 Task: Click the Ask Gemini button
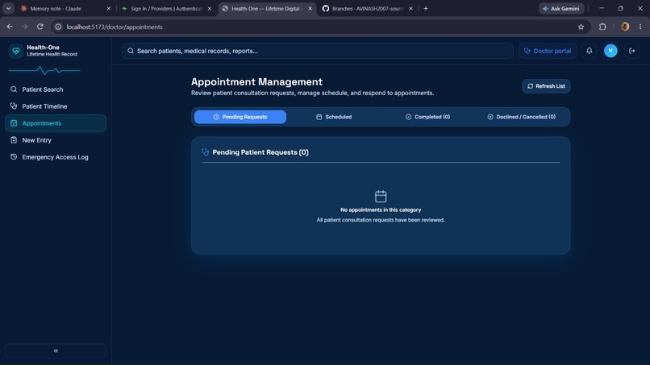coord(561,9)
